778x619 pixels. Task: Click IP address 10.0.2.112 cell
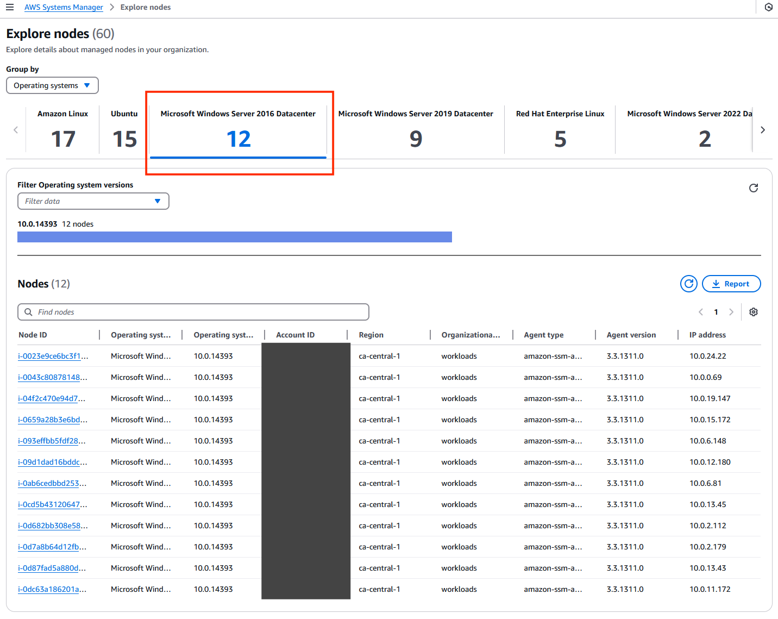(708, 526)
